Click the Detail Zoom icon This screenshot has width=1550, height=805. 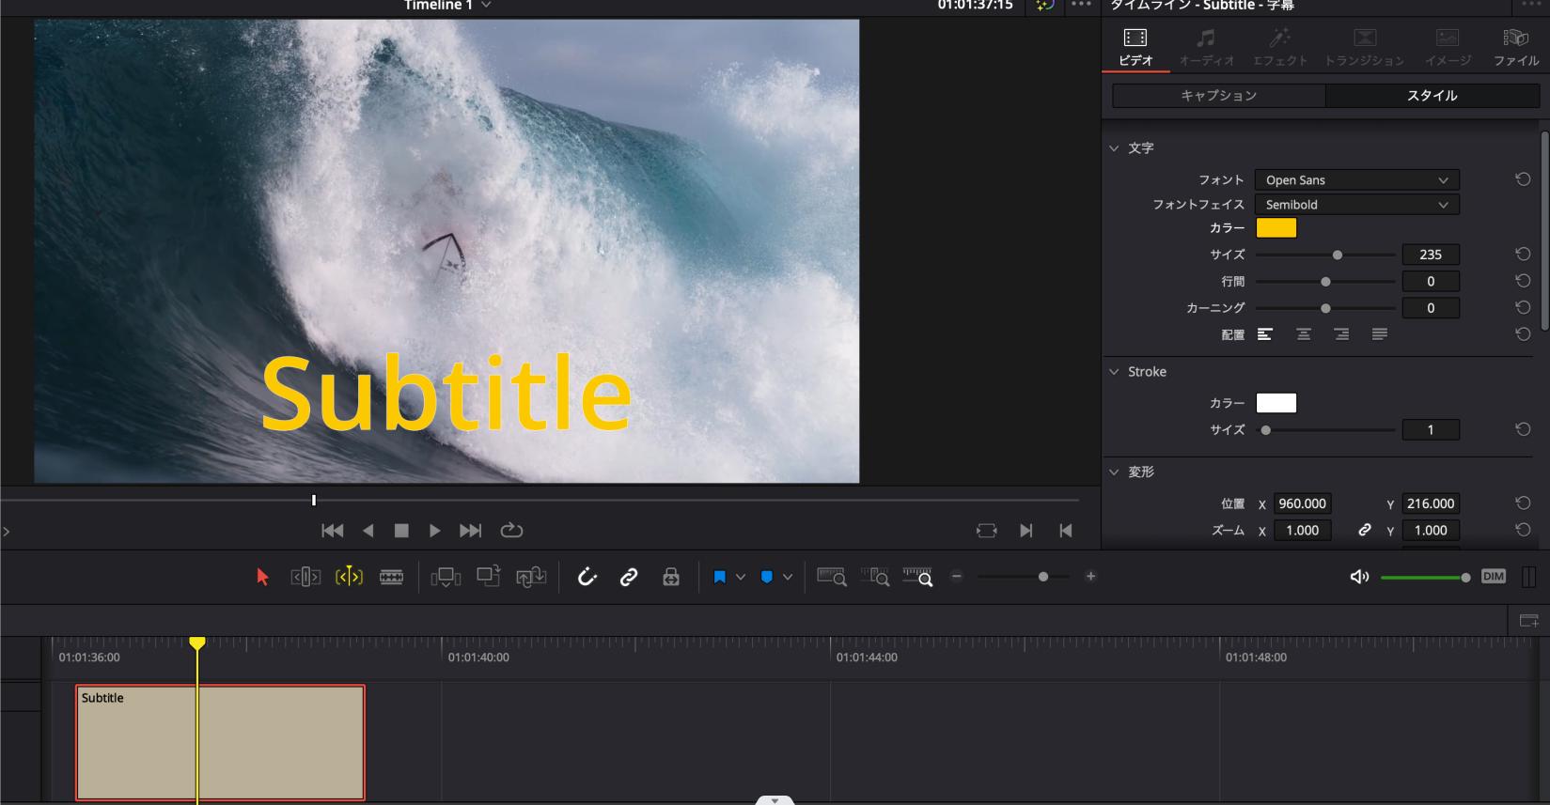[875, 577]
